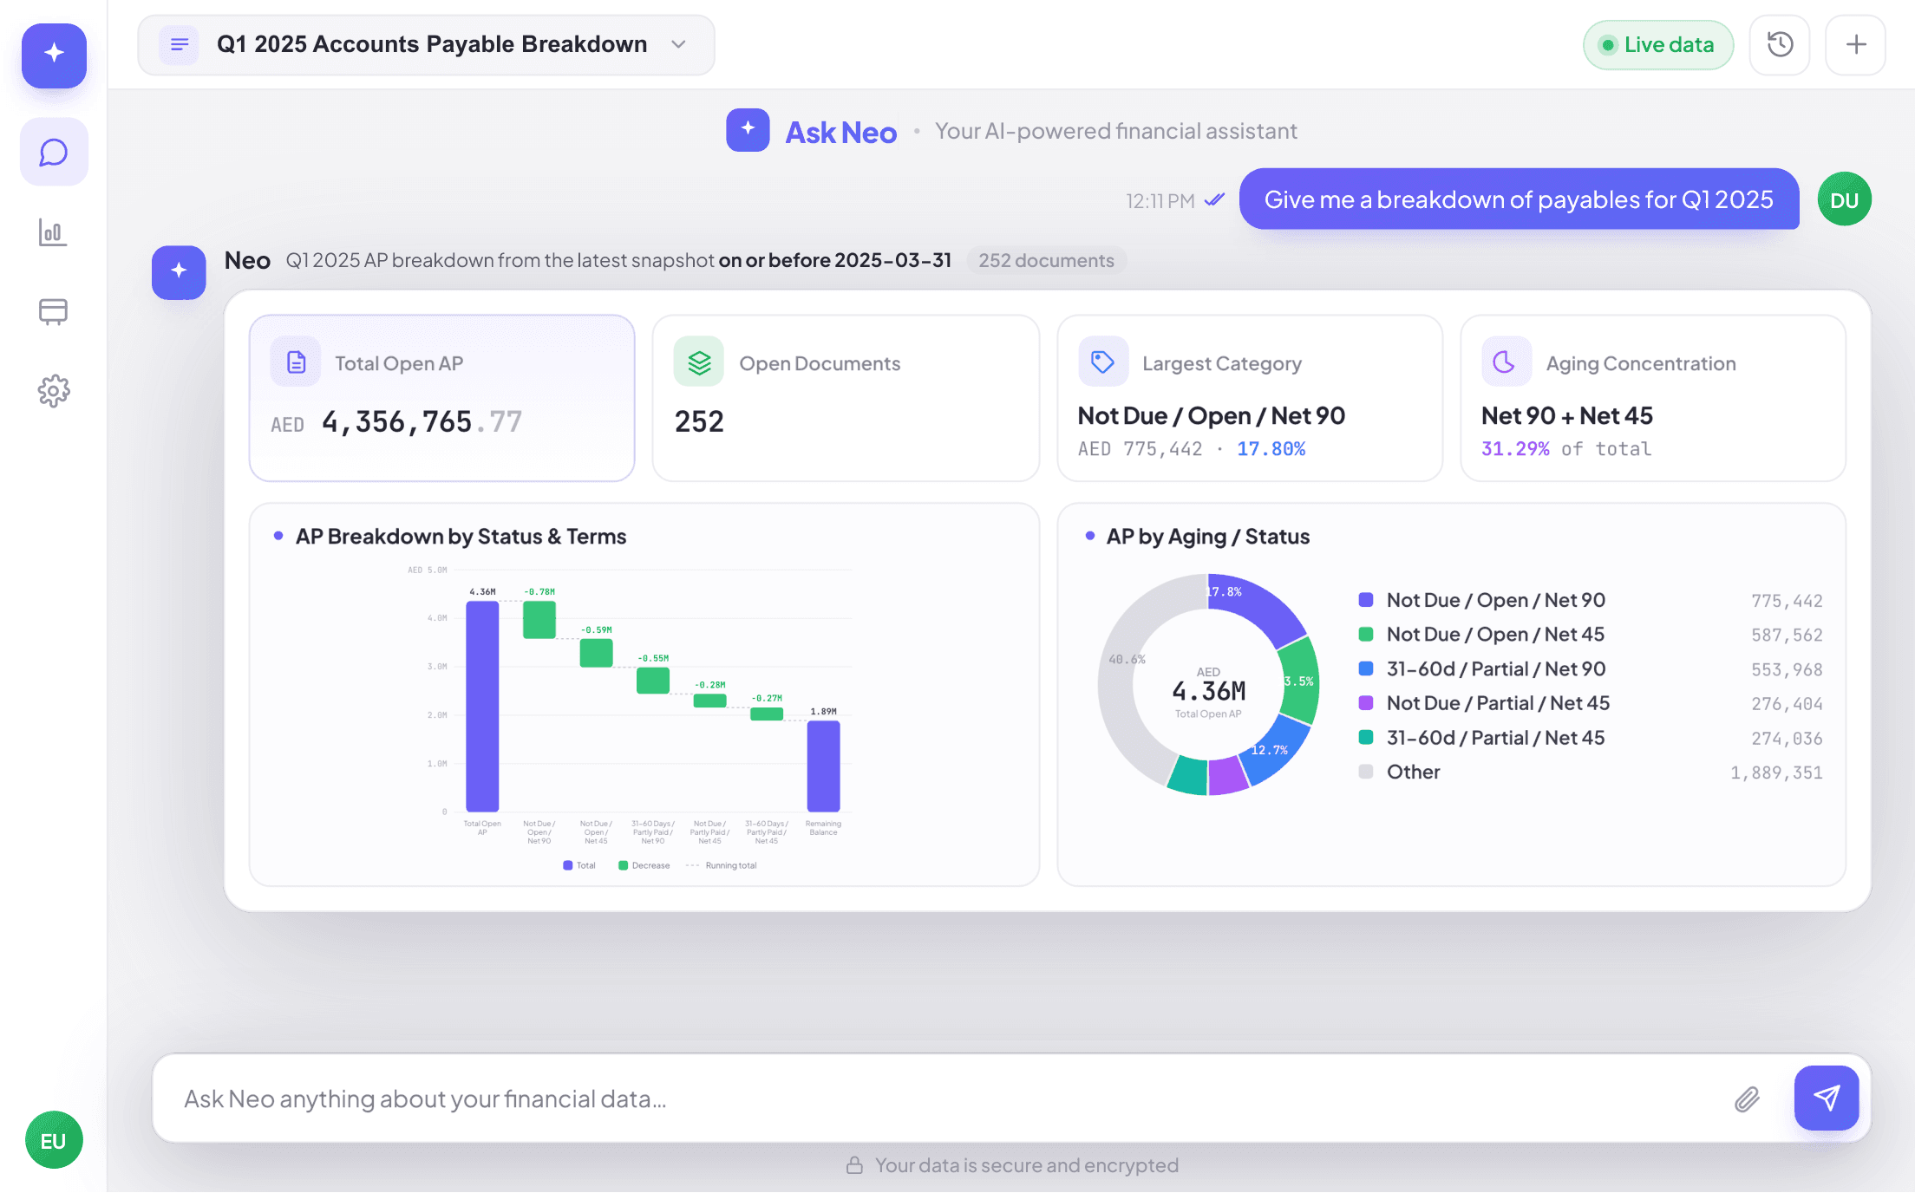Click the -0.78M green waterfall bar

(x=539, y=619)
